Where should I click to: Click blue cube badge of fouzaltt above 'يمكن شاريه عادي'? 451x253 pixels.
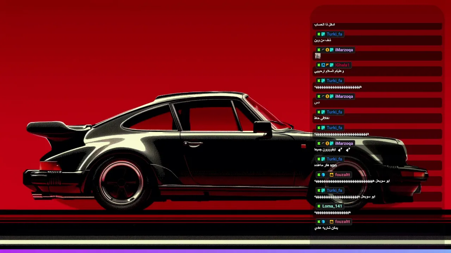[323, 222]
